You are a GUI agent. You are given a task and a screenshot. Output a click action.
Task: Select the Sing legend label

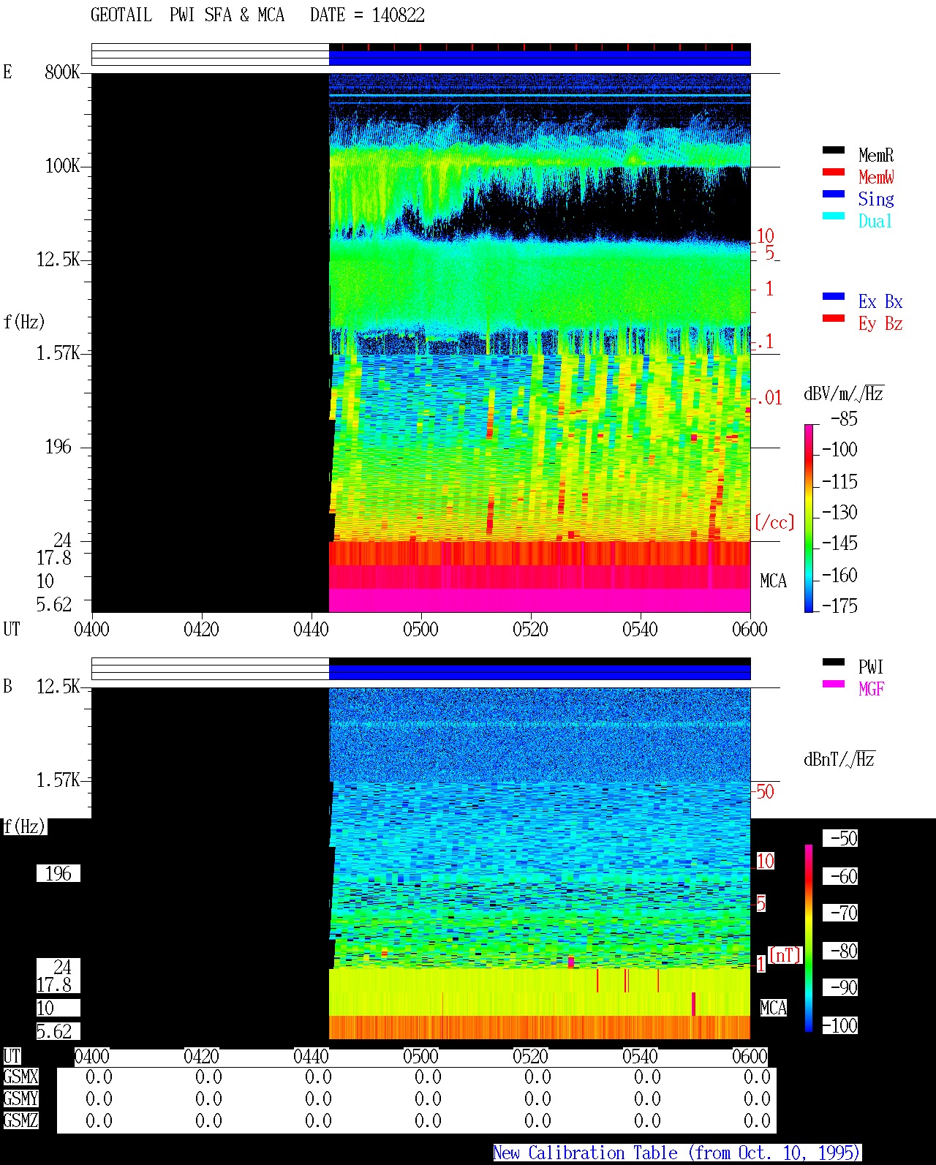[x=876, y=199]
